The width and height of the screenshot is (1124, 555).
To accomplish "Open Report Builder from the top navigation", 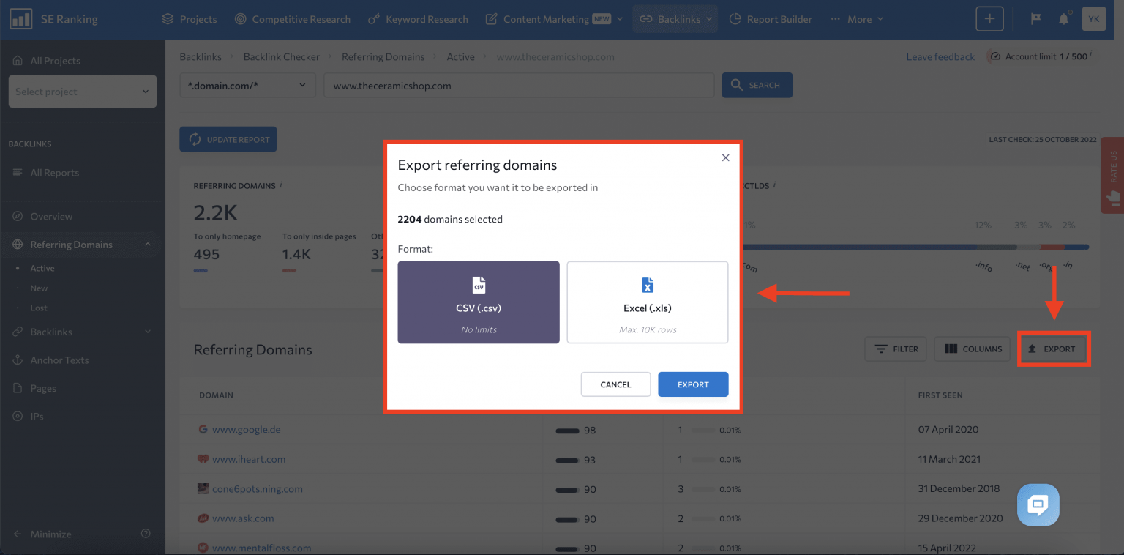I will [771, 18].
